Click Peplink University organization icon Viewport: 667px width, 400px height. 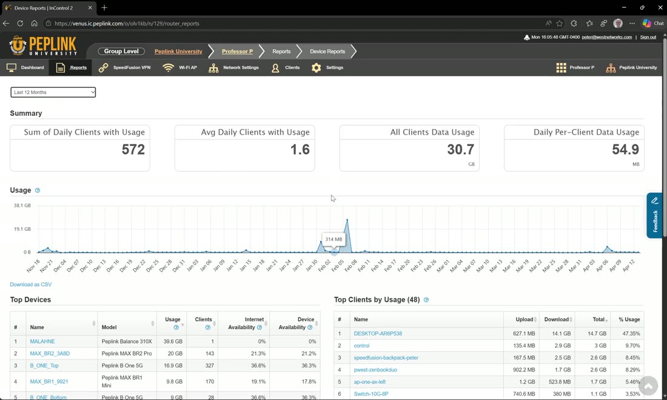pyautogui.click(x=611, y=68)
